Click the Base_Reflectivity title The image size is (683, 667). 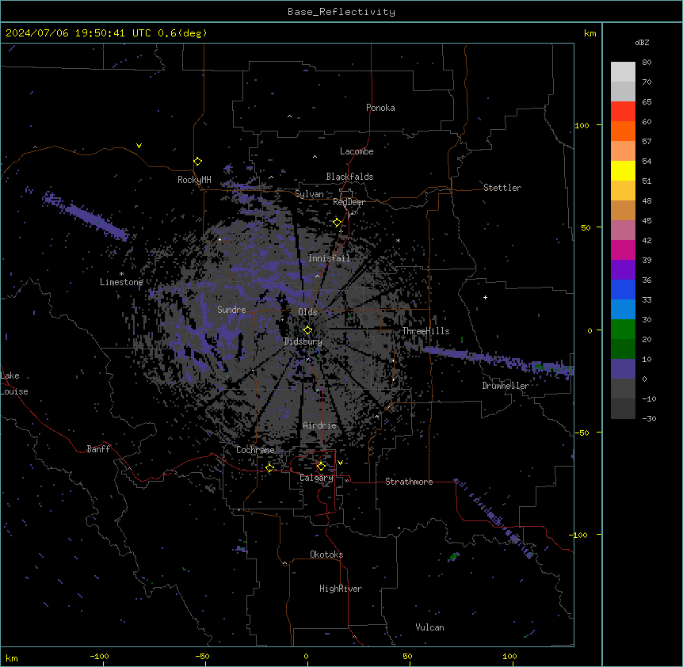click(341, 12)
